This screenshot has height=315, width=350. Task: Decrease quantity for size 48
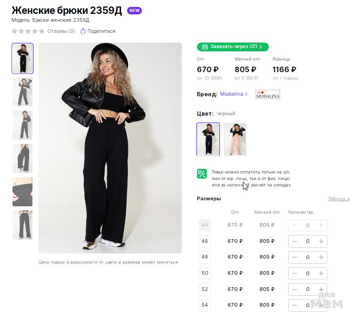(x=294, y=257)
